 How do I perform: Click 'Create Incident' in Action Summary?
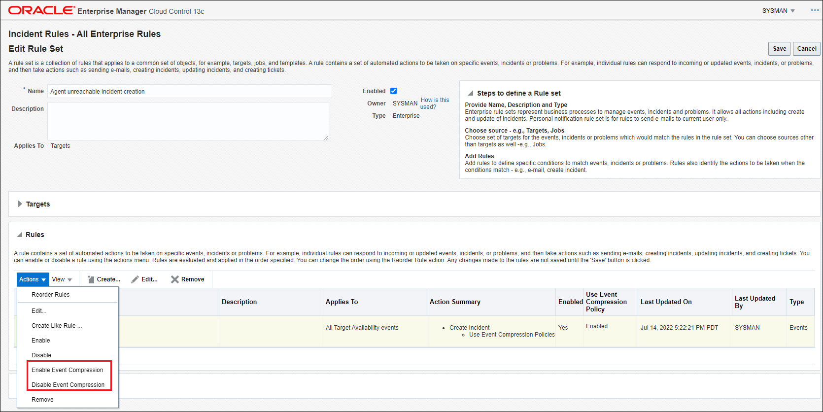click(x=470, y=328)
